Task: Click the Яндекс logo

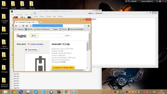Action: pos(21,36)
